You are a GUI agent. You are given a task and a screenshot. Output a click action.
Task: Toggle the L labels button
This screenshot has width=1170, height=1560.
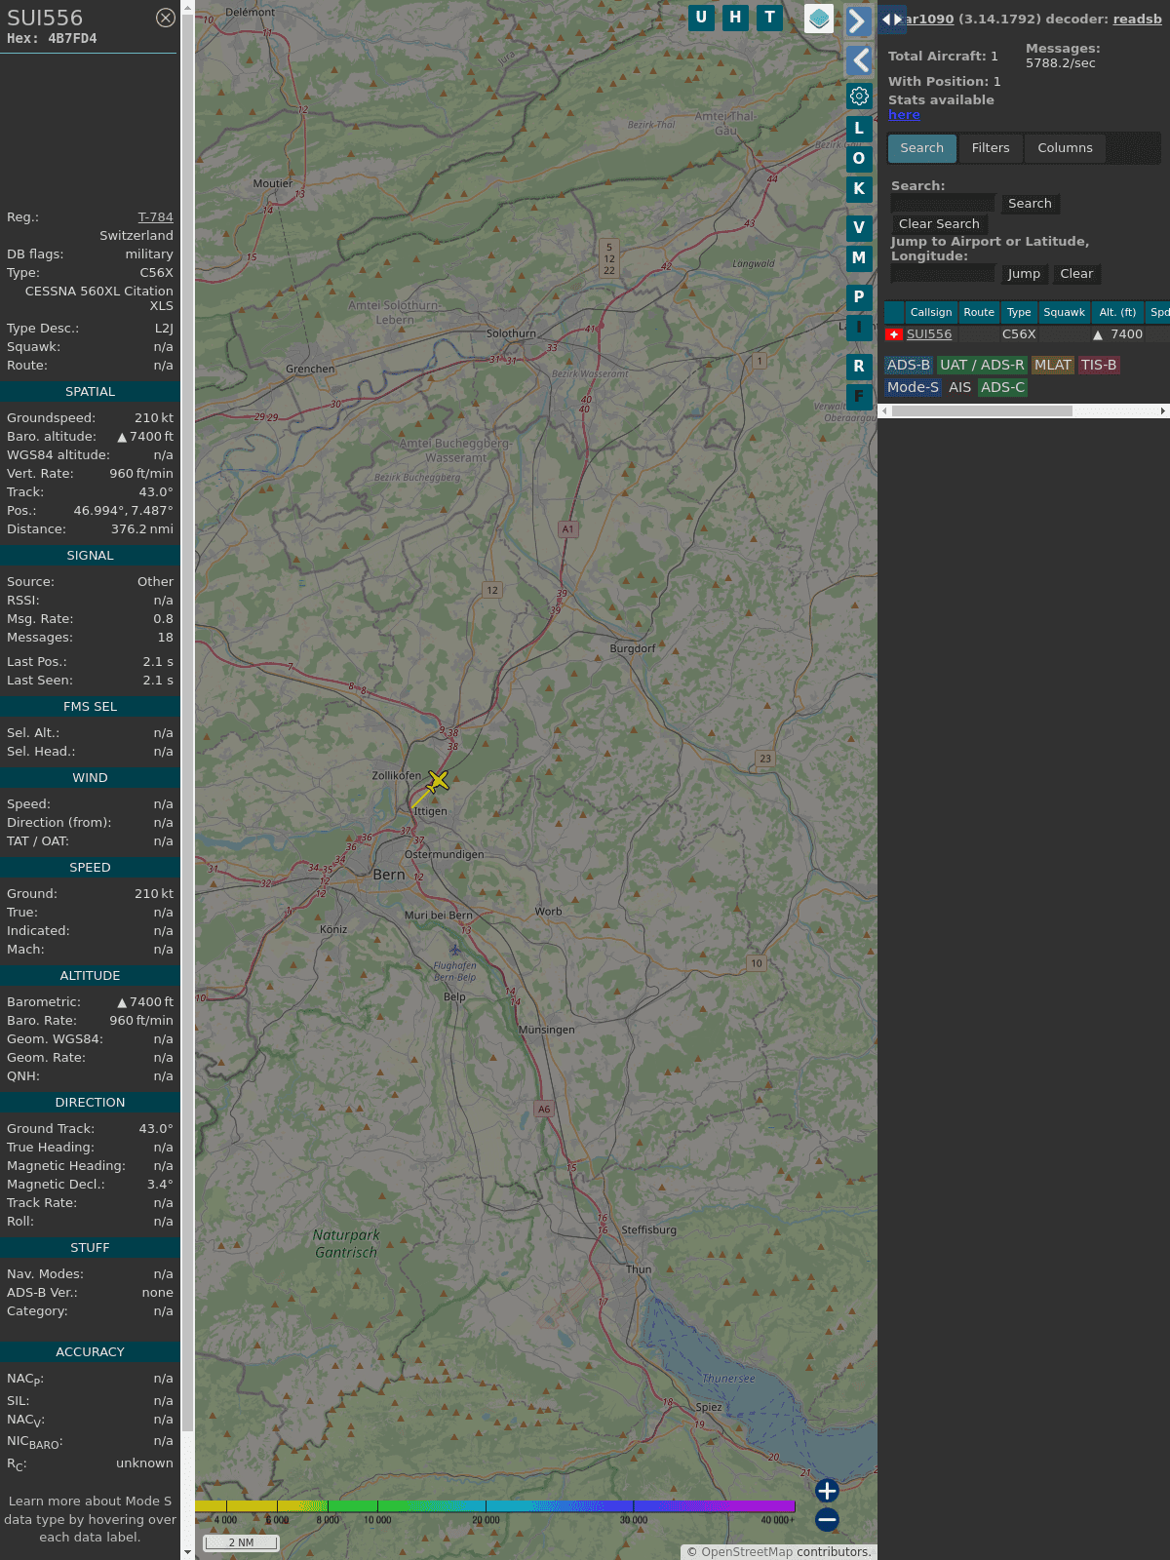click(x=859, y=128)
